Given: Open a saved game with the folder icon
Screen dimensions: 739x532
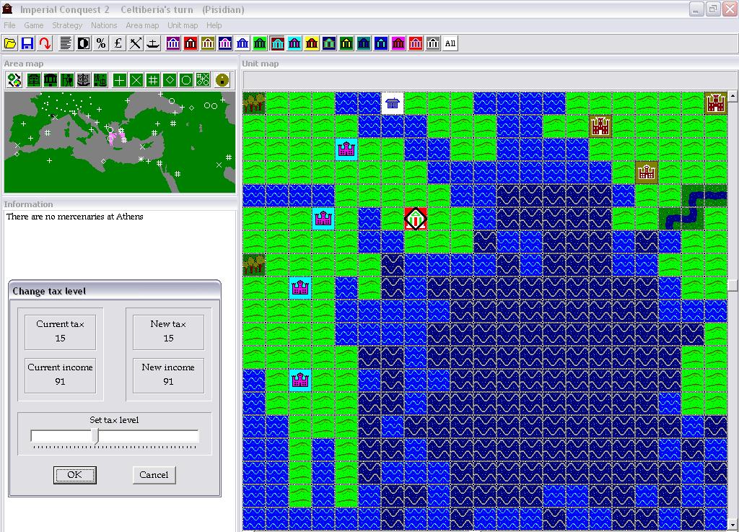Looking at the screenshot, I should pyautogui.click(x=10, y=43).
